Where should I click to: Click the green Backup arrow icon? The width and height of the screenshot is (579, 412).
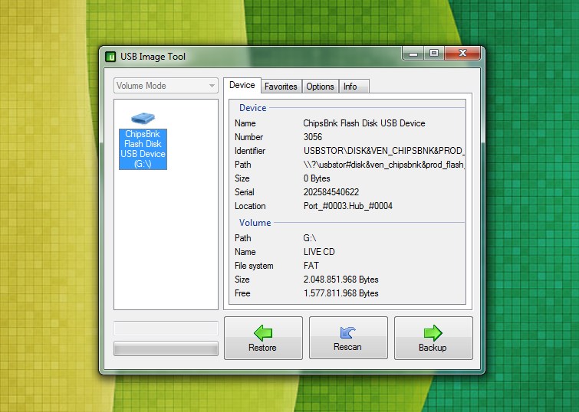tap(433, 332)
